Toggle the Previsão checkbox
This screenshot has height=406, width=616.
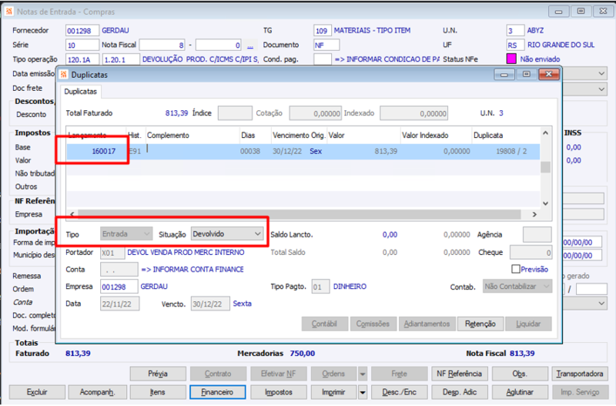tap(515, 269)
